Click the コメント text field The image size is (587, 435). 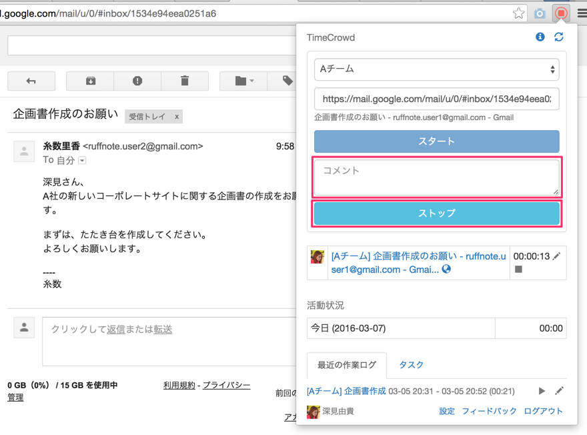[x=436, y=177]
